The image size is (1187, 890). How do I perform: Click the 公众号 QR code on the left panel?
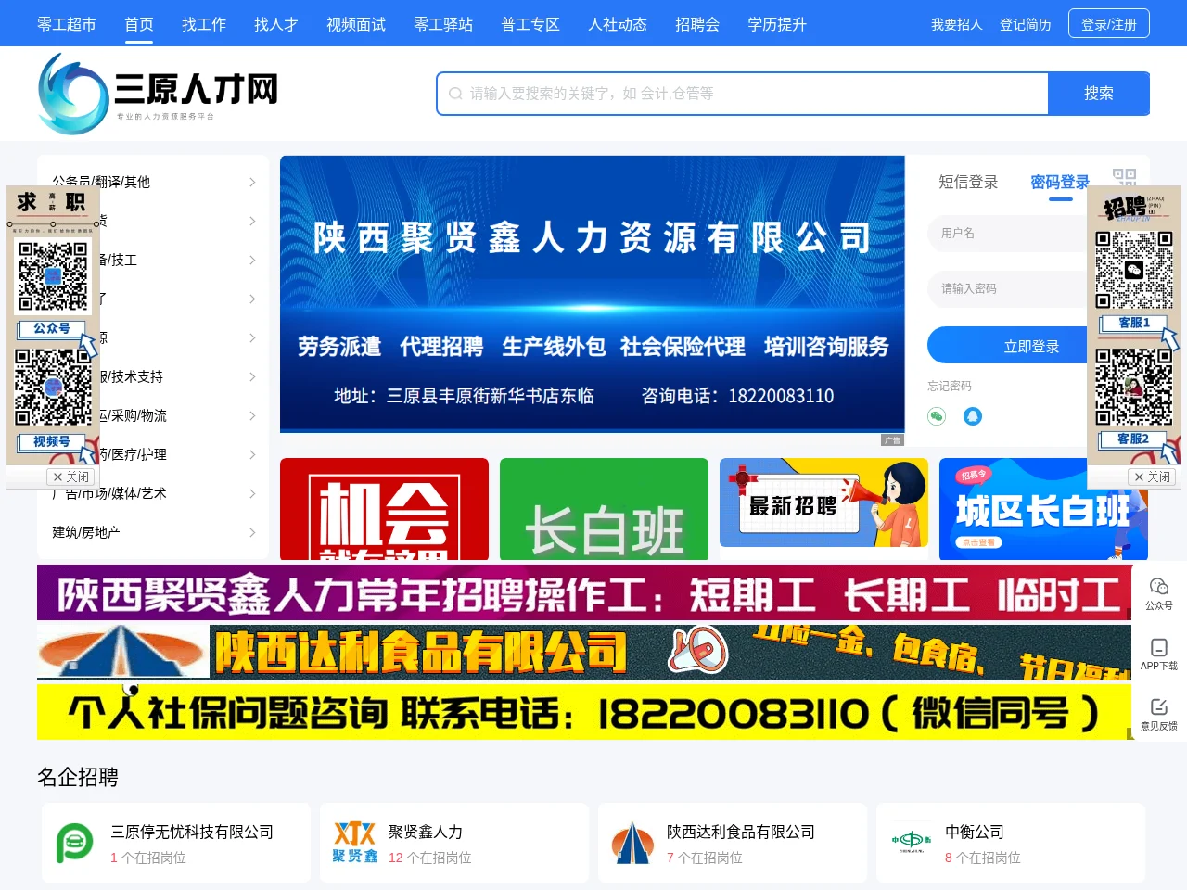[x=53, y=276]
